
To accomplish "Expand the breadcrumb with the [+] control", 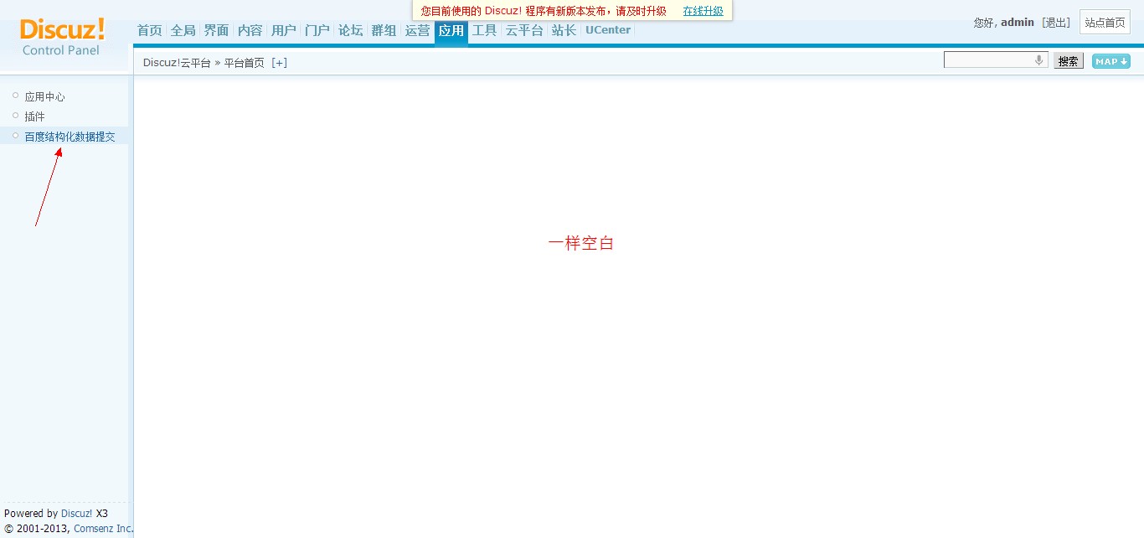I will pos(280,62).
